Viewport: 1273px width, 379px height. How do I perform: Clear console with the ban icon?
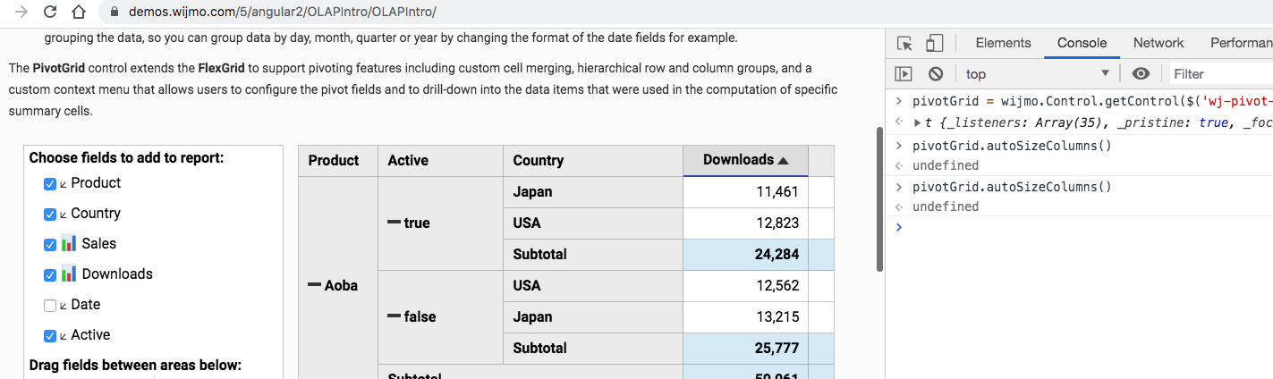pos(936,73)
